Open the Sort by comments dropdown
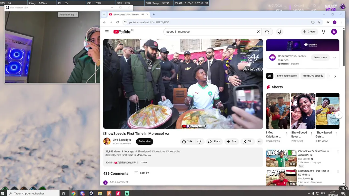Viewport: 349px width, 196px height. (x=142, y=173)
